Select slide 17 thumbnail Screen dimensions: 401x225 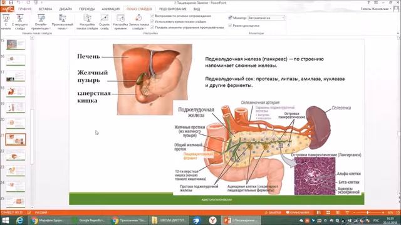16,76
